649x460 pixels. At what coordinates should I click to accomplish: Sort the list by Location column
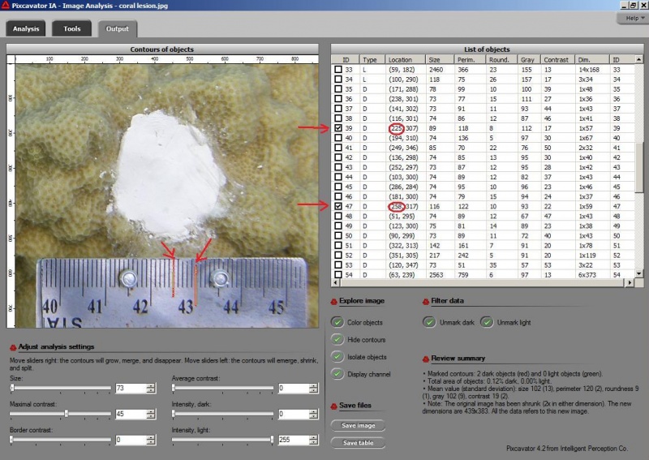[x=405, y=59]
